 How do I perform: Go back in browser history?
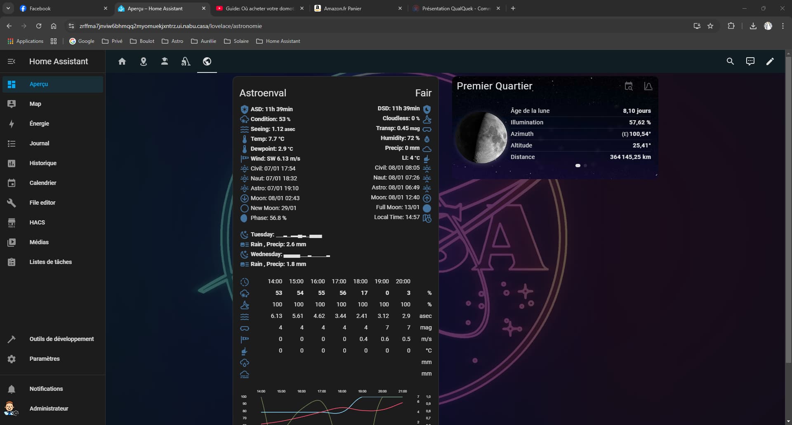click(9, 26)
